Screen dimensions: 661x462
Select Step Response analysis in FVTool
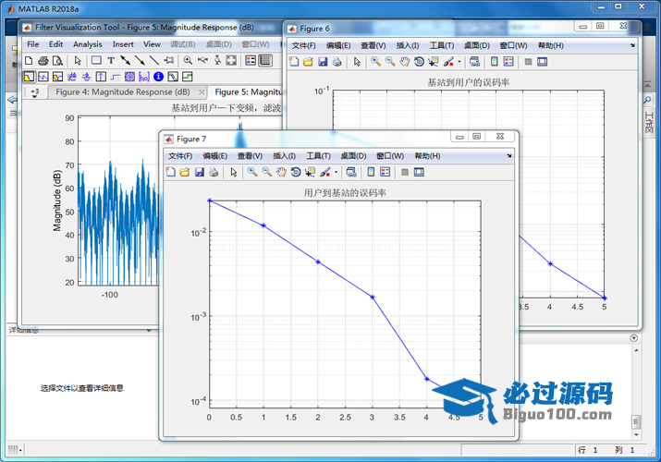point(115,77)
